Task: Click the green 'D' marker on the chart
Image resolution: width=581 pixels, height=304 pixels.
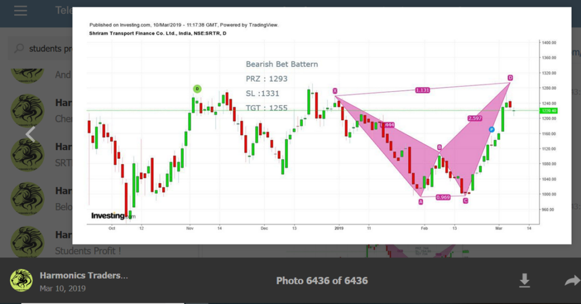Action: click(197, 89)
